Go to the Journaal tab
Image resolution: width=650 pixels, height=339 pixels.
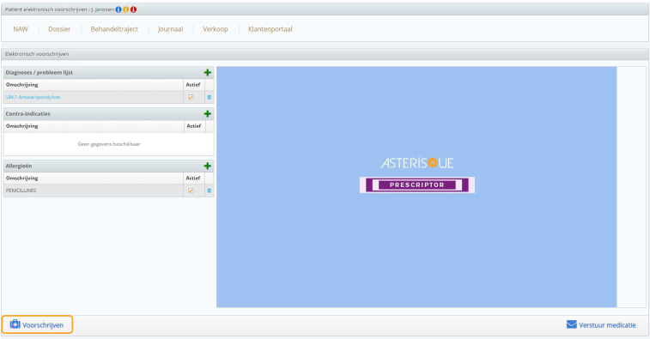pyautogui.click(x=170, y=29)
